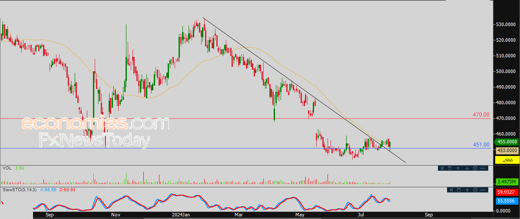Select the blue 451.00 support line label
520x219 pixels.
481,145
